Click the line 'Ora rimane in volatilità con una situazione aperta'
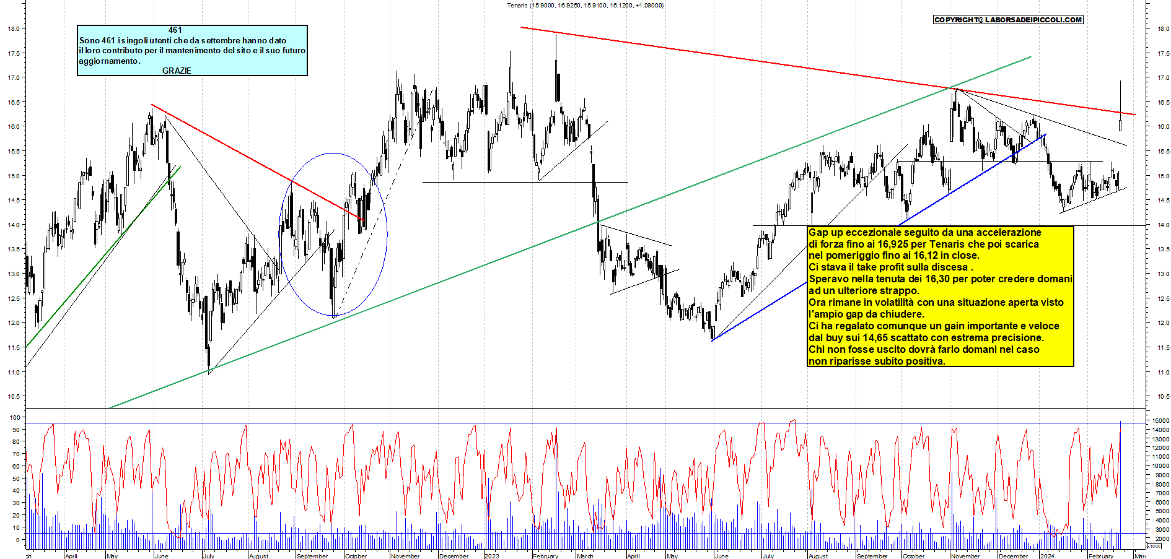 936,302
